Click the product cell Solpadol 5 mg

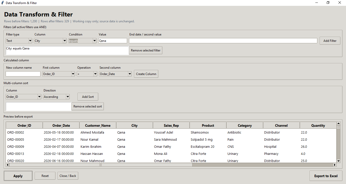(202, 140)
